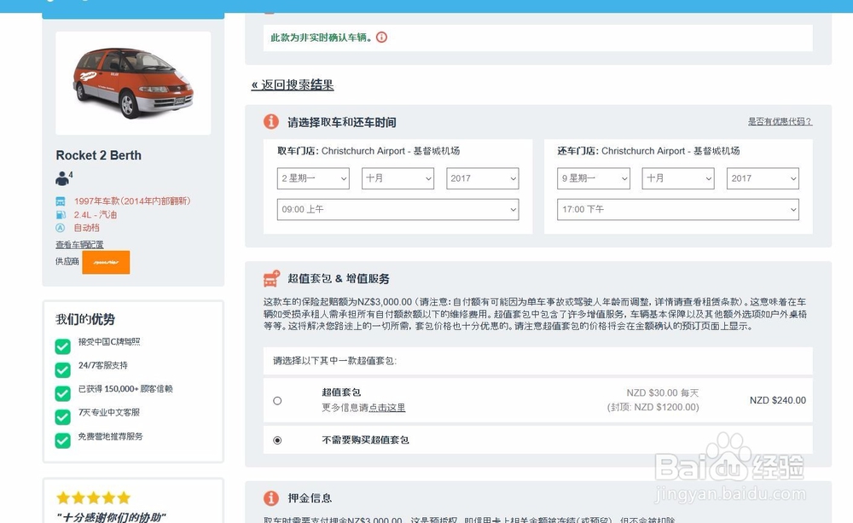Click the green checkmark beside 接受中国C牌驾照
The image size is (853, 523).
pos(62,346)
